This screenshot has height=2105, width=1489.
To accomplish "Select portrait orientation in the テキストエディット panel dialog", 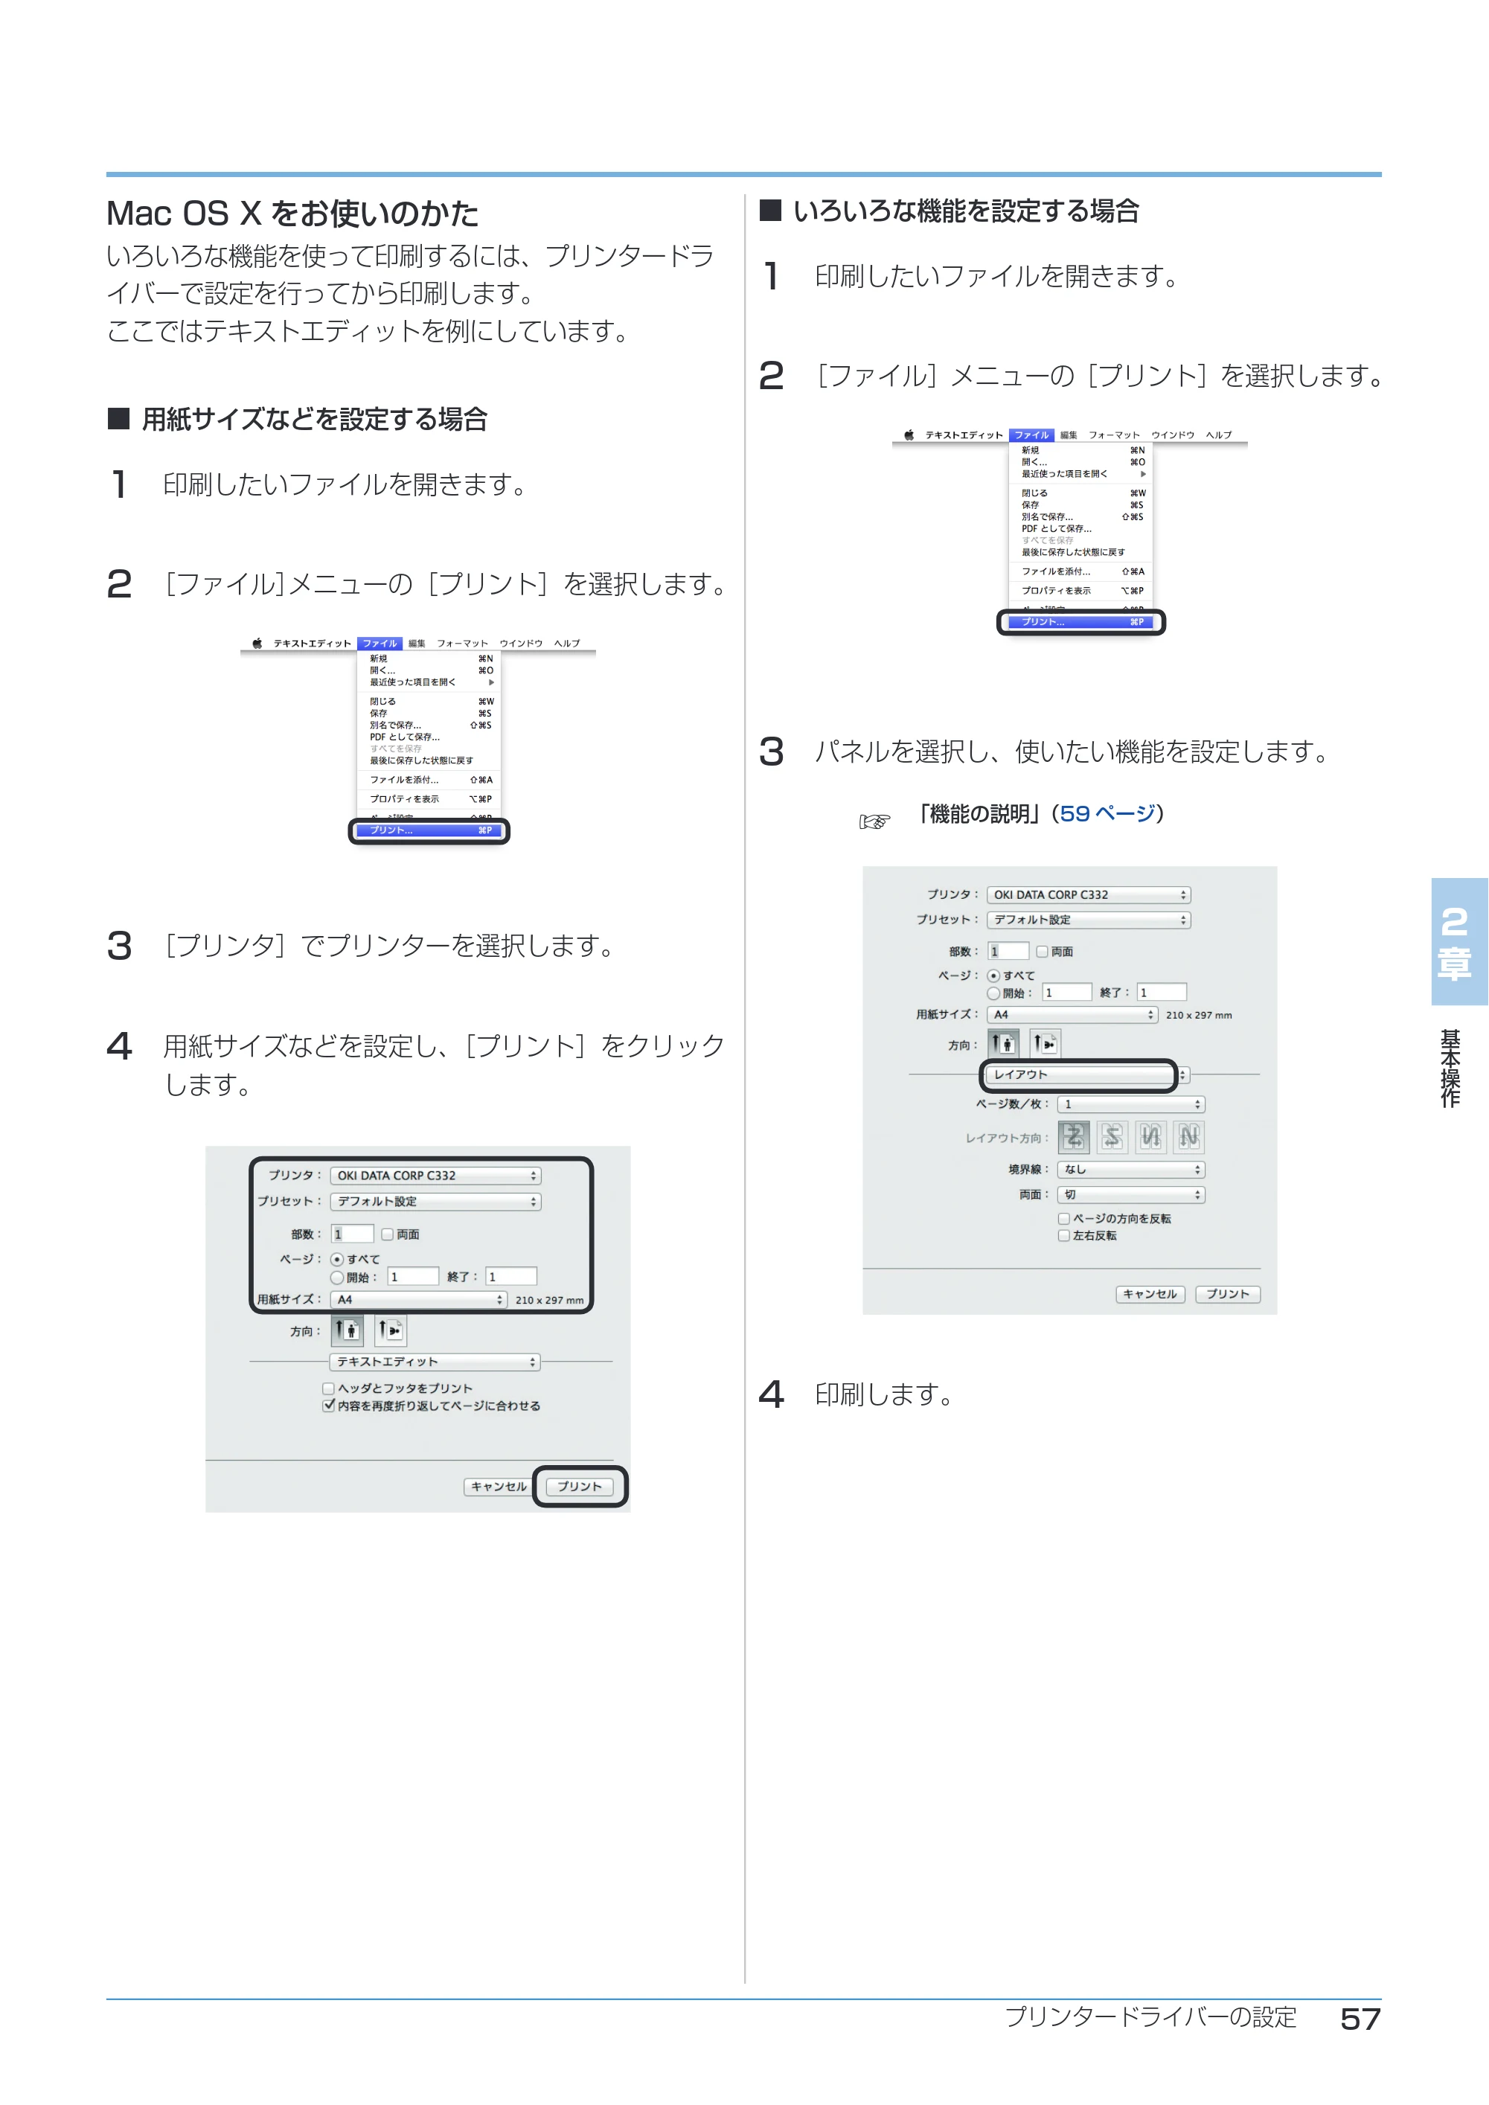I will [348, 1330].
